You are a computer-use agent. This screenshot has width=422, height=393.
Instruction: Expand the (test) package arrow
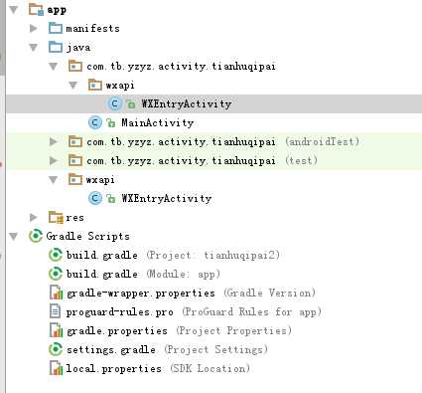[53, 161]
